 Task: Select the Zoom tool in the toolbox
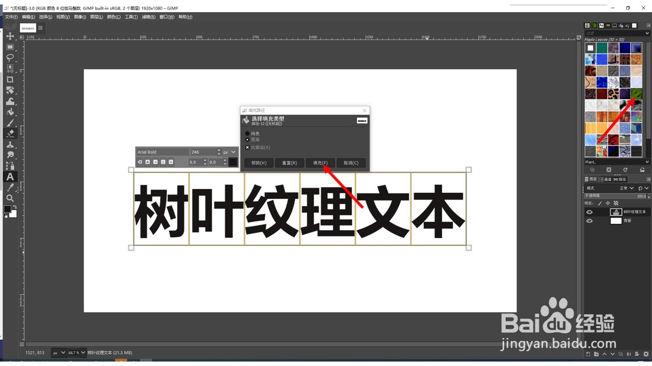(x=10, y=198)
